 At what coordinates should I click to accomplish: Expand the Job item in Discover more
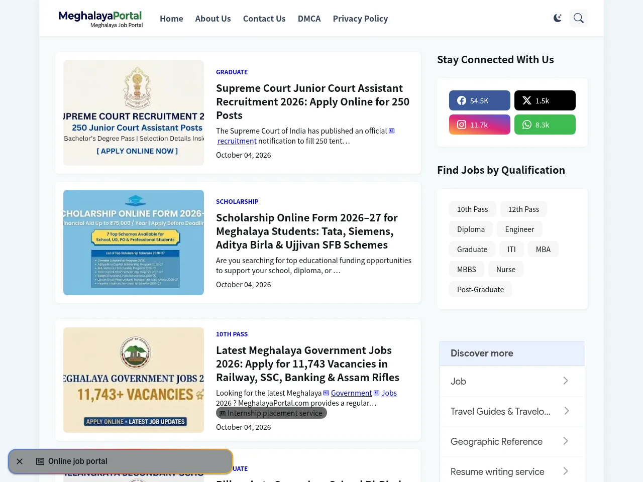click(x=512, y=381)
